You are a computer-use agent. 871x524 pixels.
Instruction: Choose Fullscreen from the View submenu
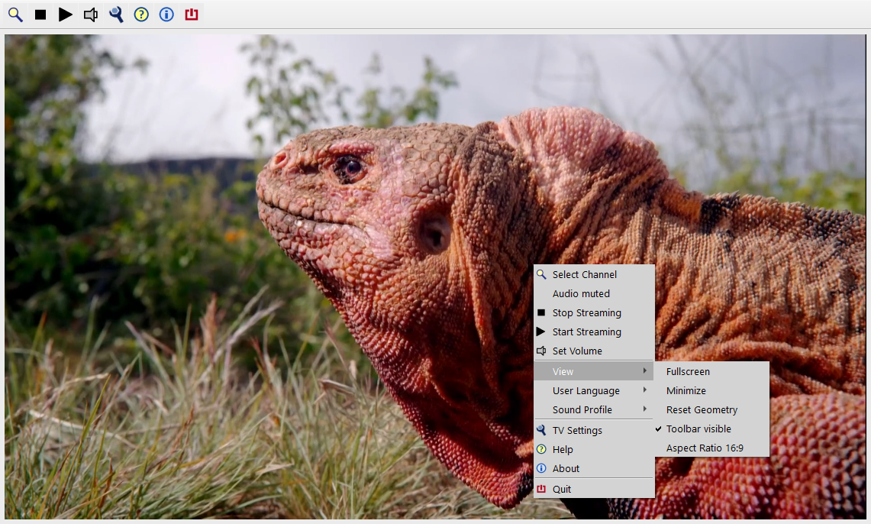coord(688,372)
